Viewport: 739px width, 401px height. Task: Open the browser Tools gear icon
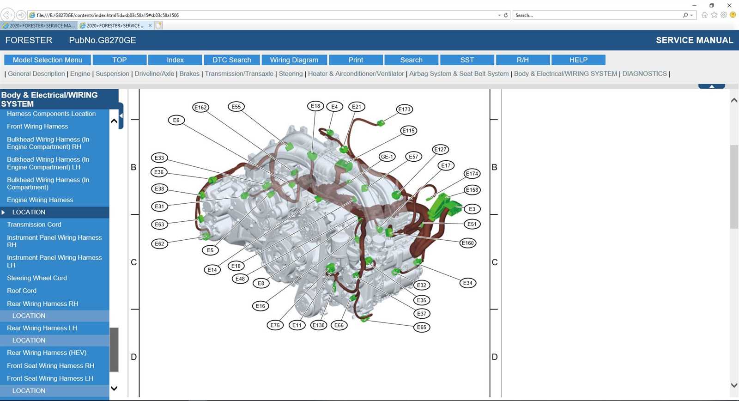coord(723,15)
